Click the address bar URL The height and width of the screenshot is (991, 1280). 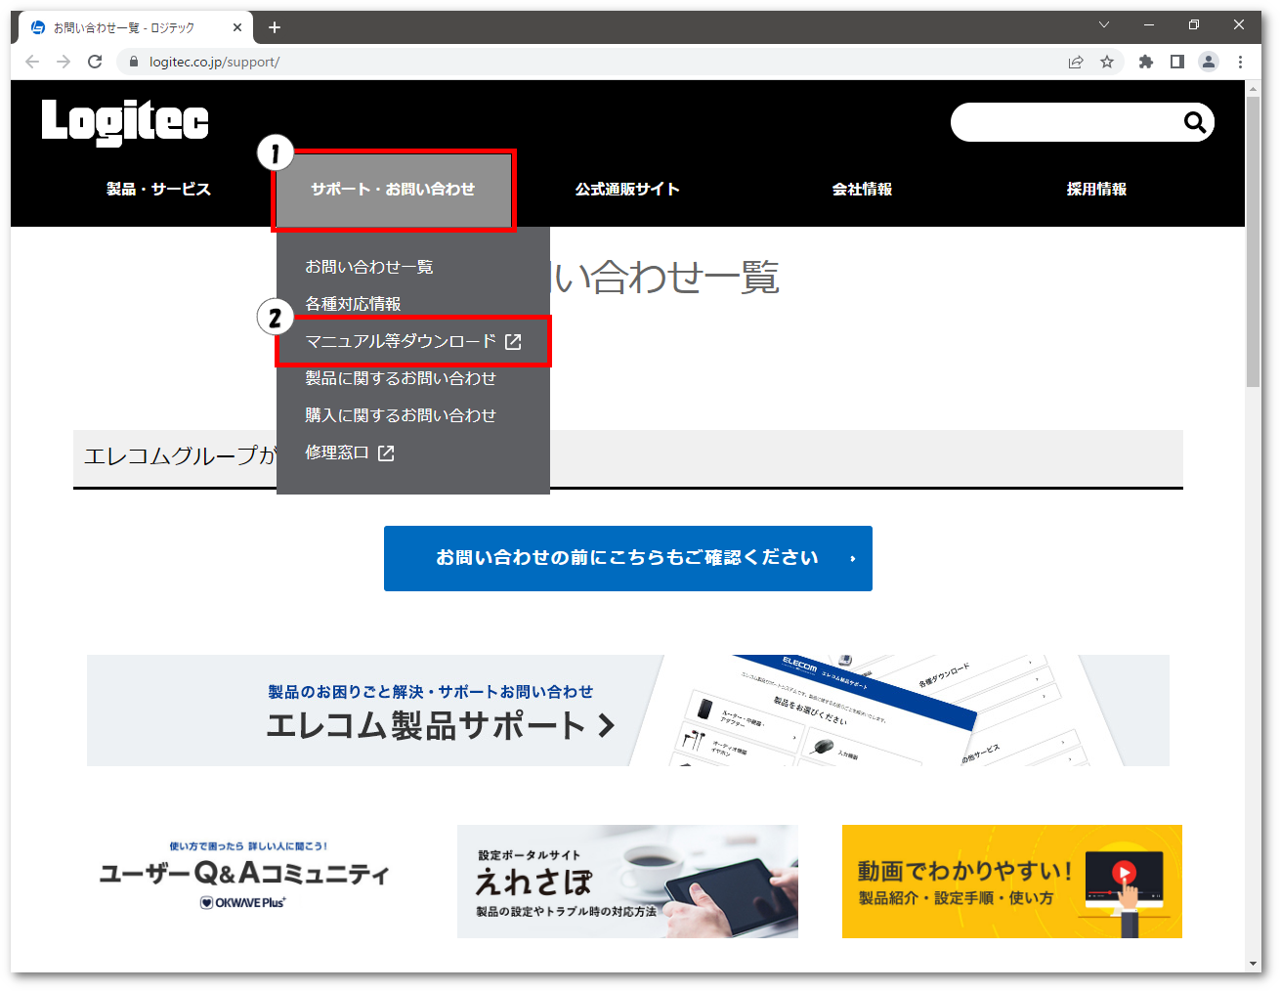(214, 62)
